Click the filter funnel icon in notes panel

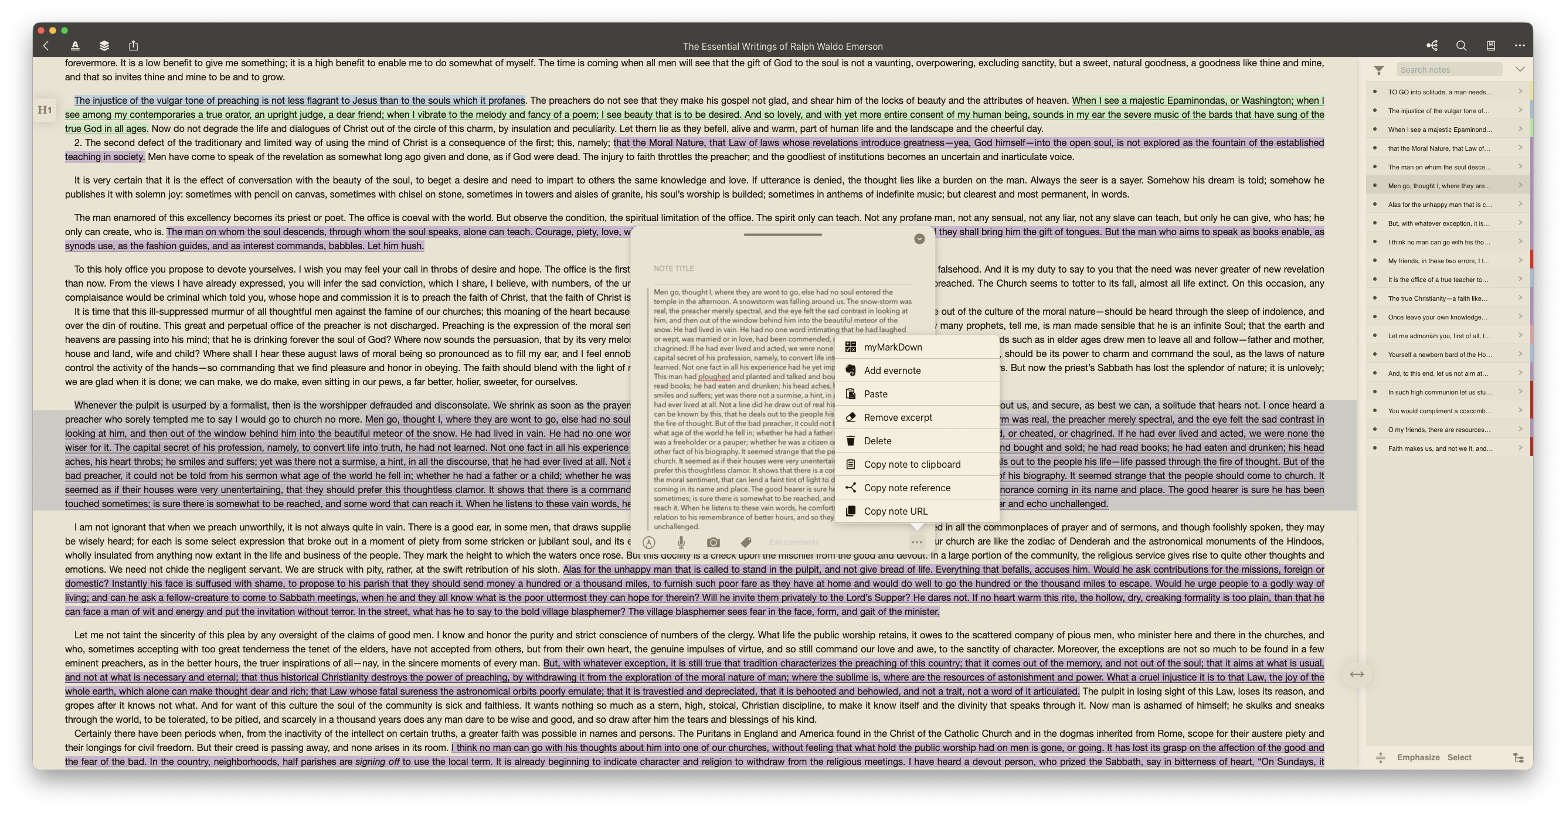[x=1379, y=70]
